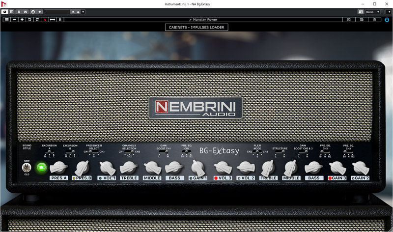The width and height of the screenshot is (393, 232).
Task: Click the undo arrow icon
Action: tap(29, 20)
